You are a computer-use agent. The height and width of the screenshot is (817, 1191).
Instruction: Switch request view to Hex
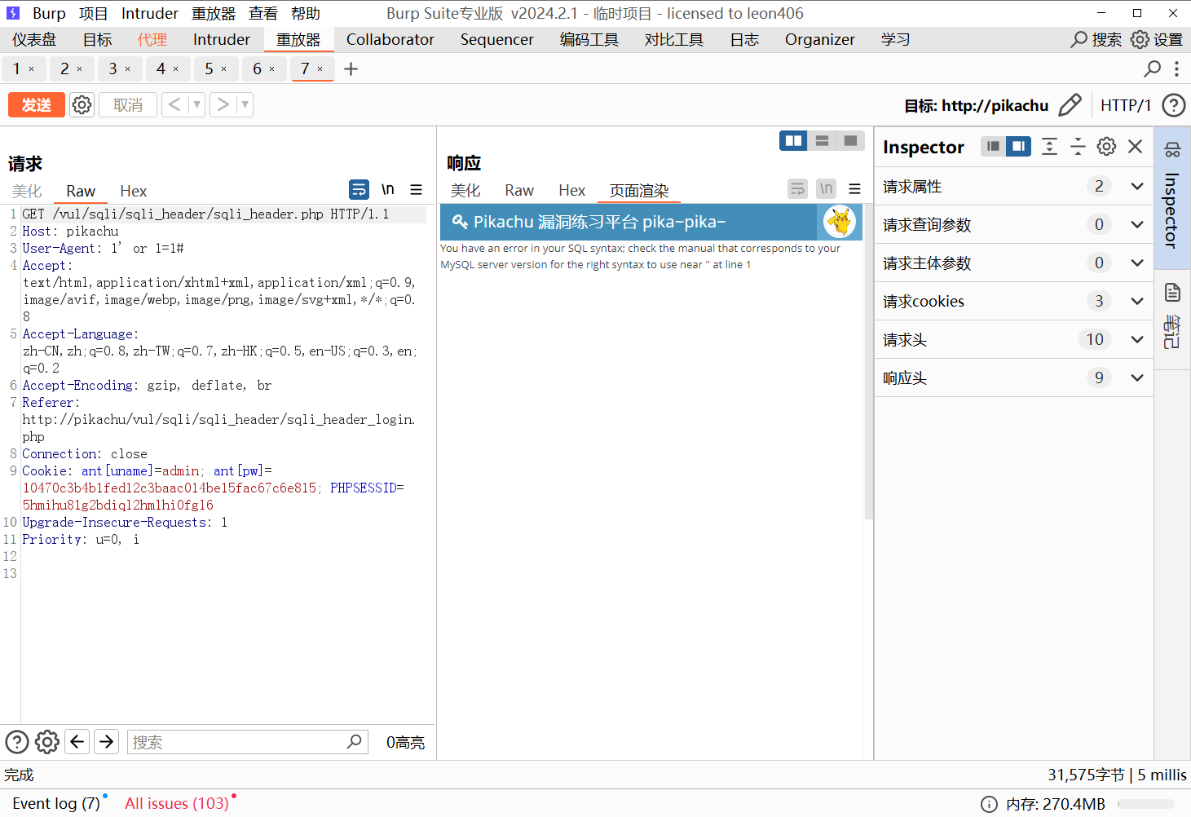coord(134,191)
